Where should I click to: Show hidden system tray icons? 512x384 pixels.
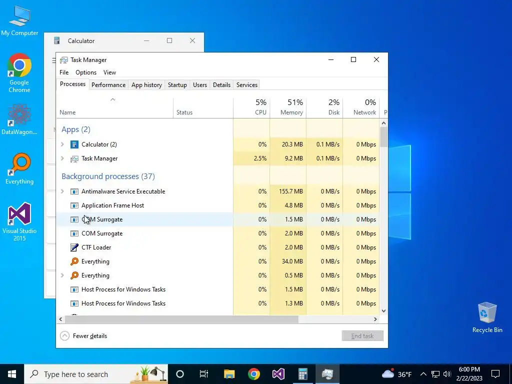(x=423, y=374)
